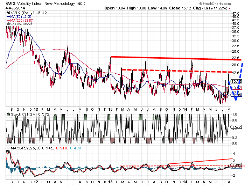Viewport: 245px width, 185px height.
Task: Click the MA(200) 13.57 legend entry
Action: [21, 20]
